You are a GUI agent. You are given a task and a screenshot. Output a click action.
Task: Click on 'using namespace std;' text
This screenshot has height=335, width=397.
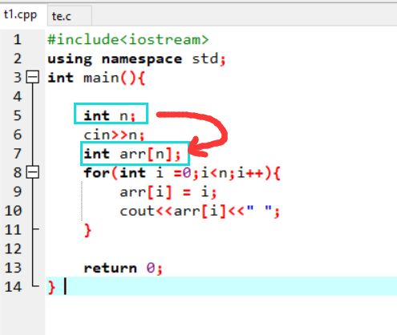tap(137, 59)
